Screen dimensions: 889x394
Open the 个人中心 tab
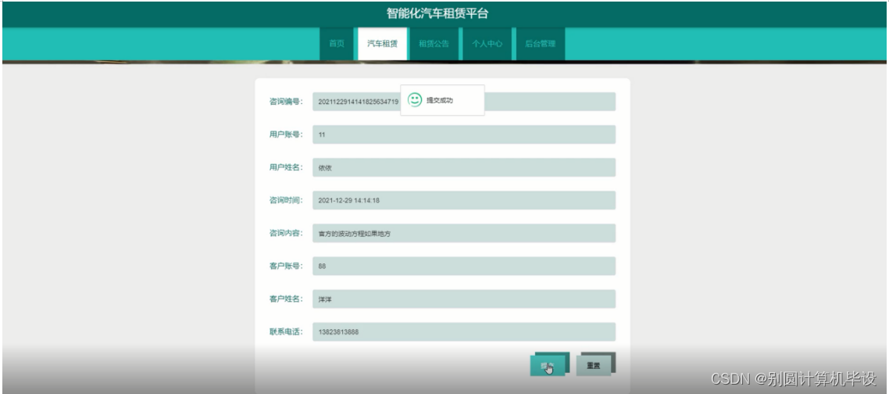point(487,44)
